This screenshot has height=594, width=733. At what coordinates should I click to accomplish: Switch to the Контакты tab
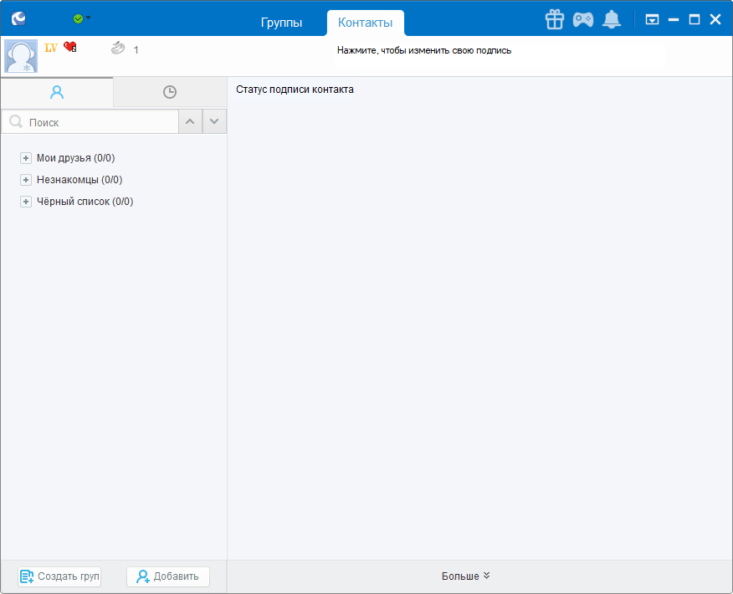[x=365, y=23]
